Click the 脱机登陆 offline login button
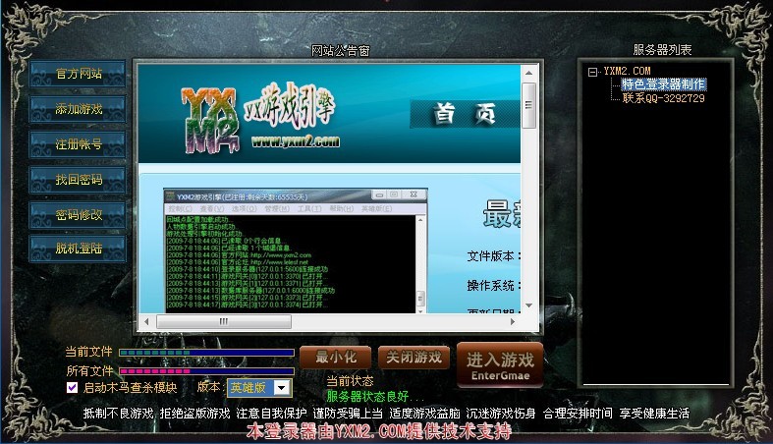 click(79, 249)
